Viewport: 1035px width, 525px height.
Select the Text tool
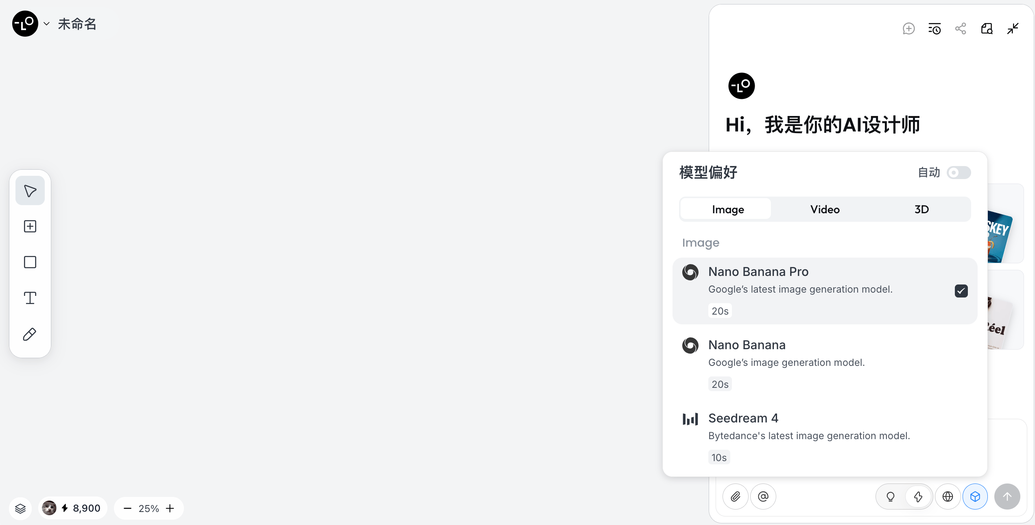pos(30,298)
